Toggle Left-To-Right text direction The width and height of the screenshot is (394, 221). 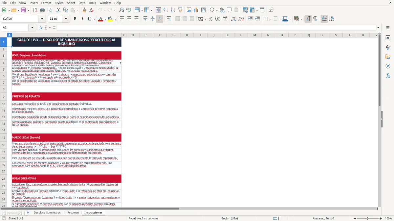(308, 19)
